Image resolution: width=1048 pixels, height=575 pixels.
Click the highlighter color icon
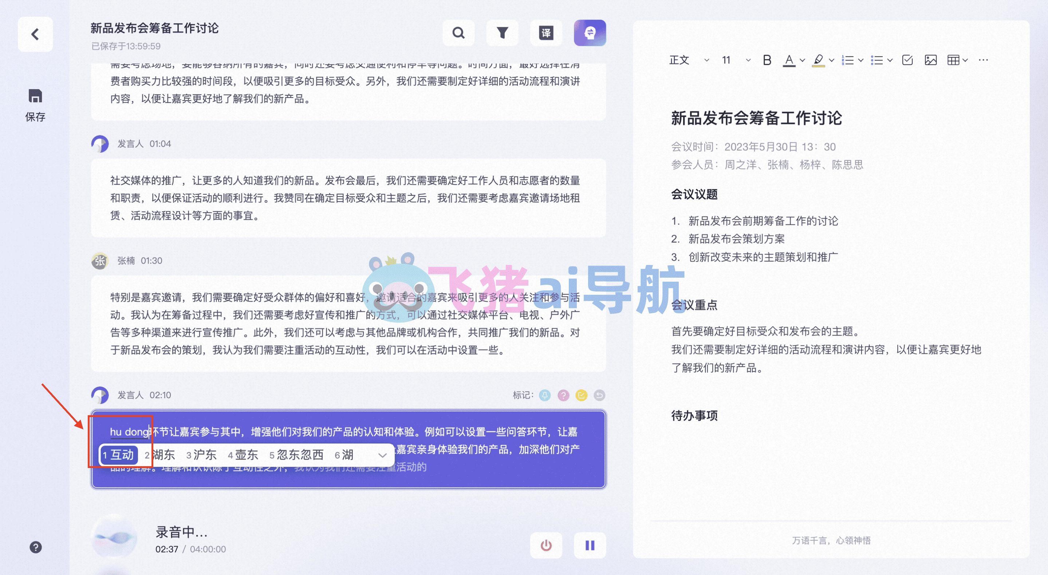click(819, 60)
